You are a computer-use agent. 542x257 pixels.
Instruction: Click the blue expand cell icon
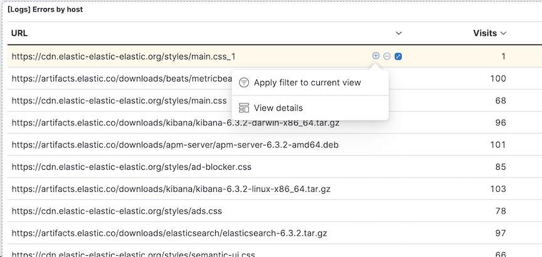tap(398, 56)
